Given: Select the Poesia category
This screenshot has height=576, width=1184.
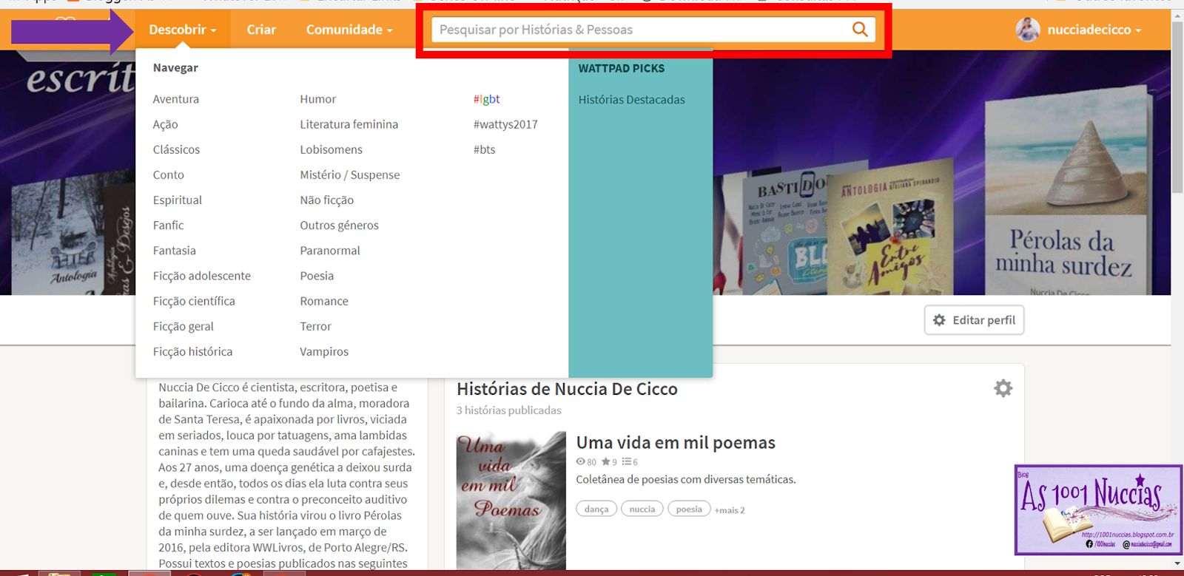Looking at the screenshot, I should coord(317,276).
